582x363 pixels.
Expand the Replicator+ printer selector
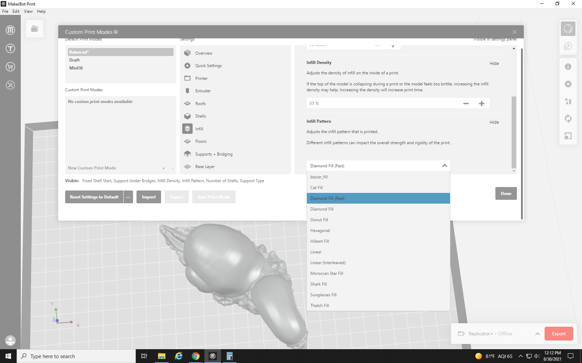pyautogui.click(x=538, y=334)
